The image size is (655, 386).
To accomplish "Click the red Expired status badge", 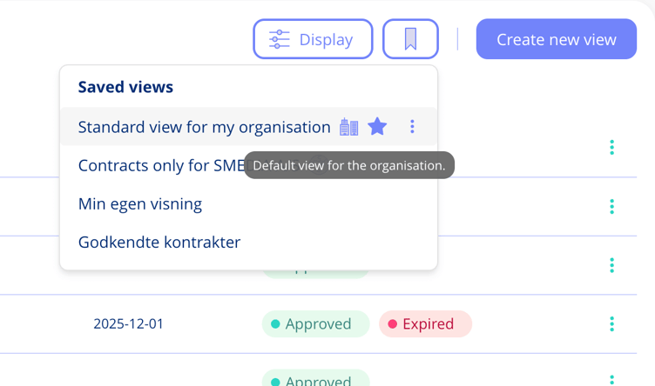I will click(x=425, y=323).
